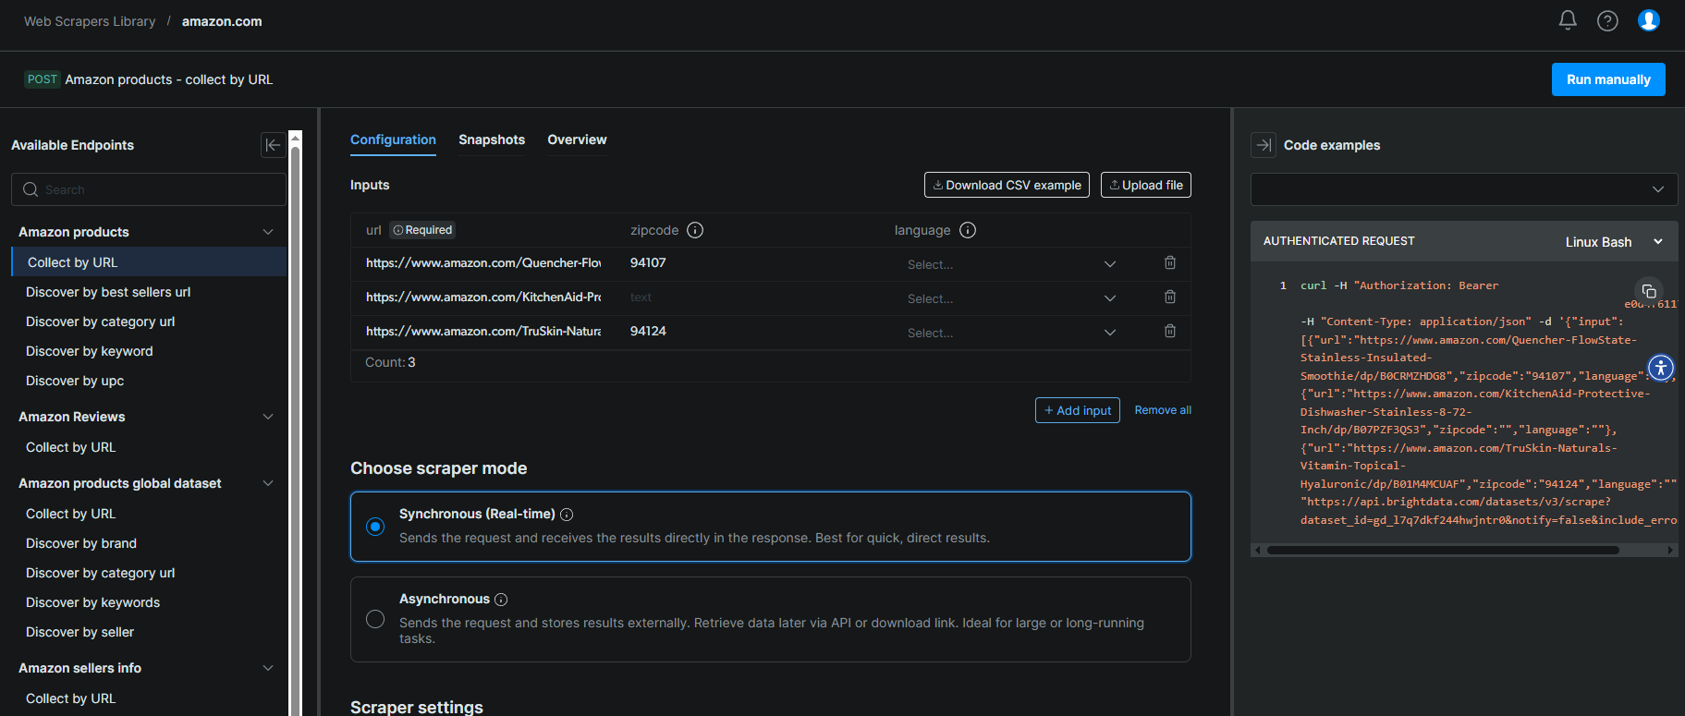Select Discover by upc endpoint
This screenshot has width=1685, height=716.
[x=75, y=381]
